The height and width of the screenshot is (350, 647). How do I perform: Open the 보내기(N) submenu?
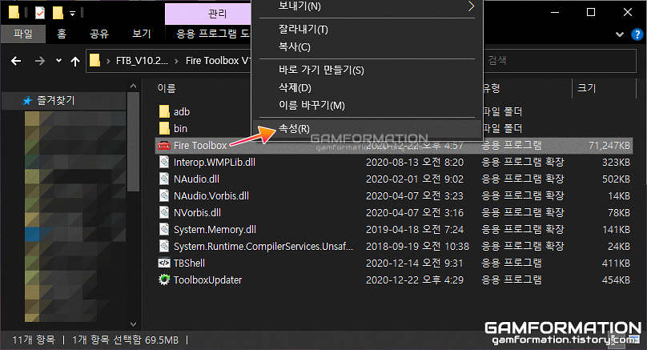tap(368, 6)
